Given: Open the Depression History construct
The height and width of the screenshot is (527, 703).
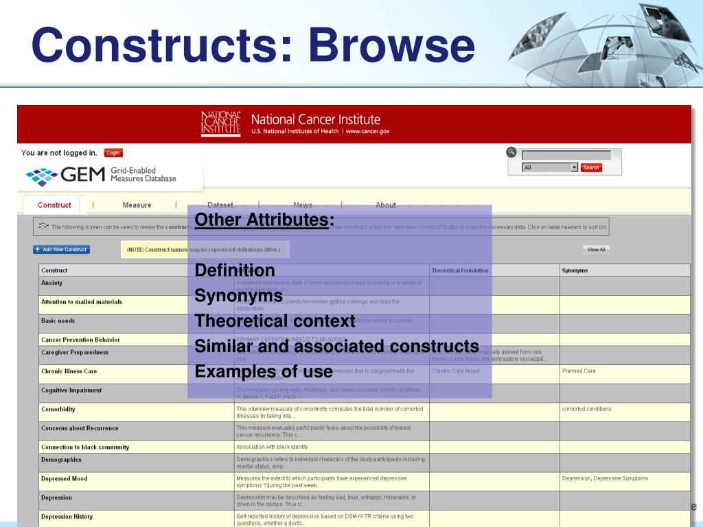Looking at the screenshot, I should [67, 517].
